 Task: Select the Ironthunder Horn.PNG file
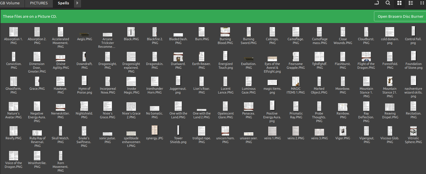(x=155, y=85)
